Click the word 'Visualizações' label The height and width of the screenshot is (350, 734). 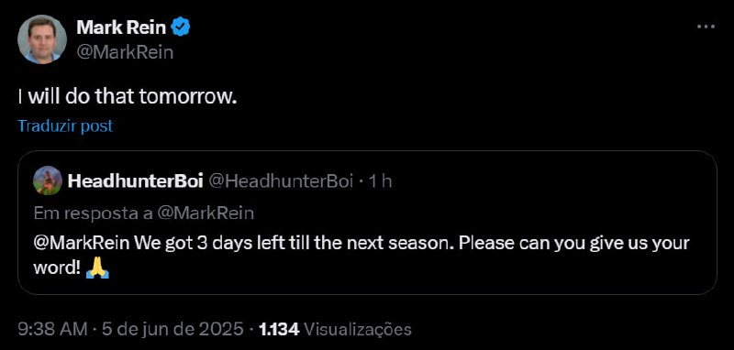click(x=358, y=330)
